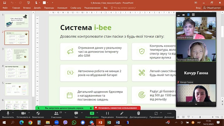
Task: Save the presentation with the floppy icon
Action: click(4, 3)
